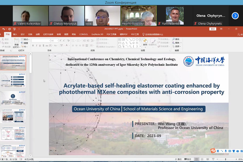
Task: Switch to the EndNote X9 tab
Action: coord(97,34)
